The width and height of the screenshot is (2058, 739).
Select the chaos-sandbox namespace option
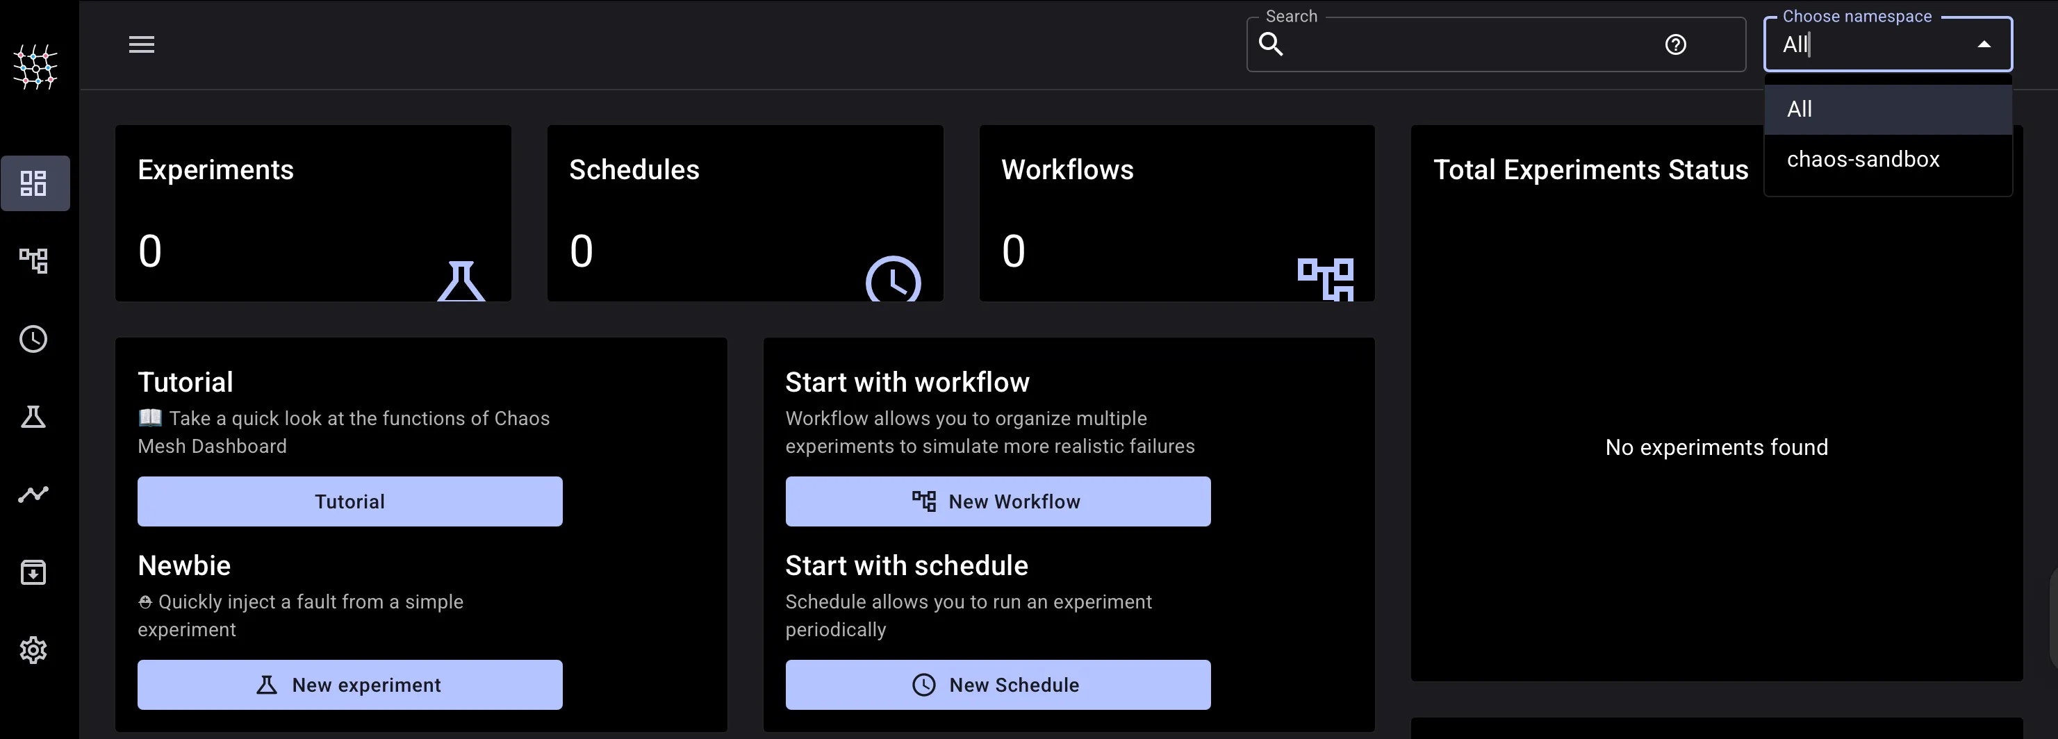coord(1888,160)
